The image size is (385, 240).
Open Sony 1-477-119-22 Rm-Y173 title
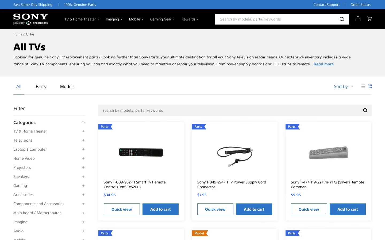point(328,185)
